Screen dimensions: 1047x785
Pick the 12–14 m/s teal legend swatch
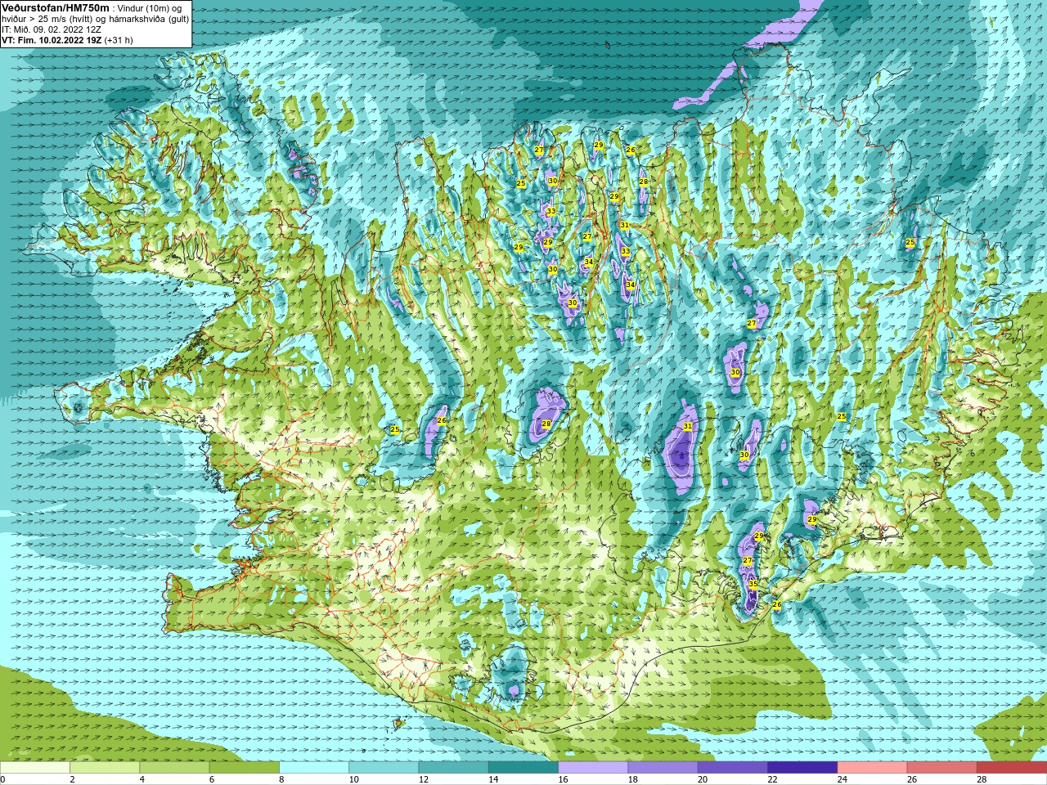[x=453, y=768]
